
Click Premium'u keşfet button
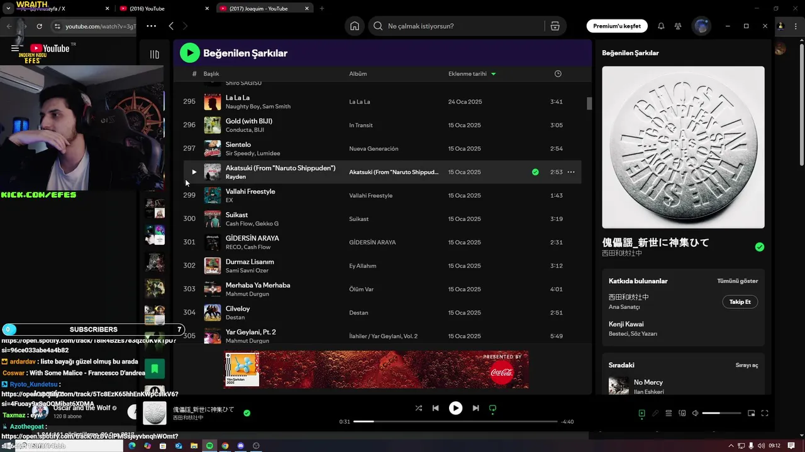(x=617, y=26)
